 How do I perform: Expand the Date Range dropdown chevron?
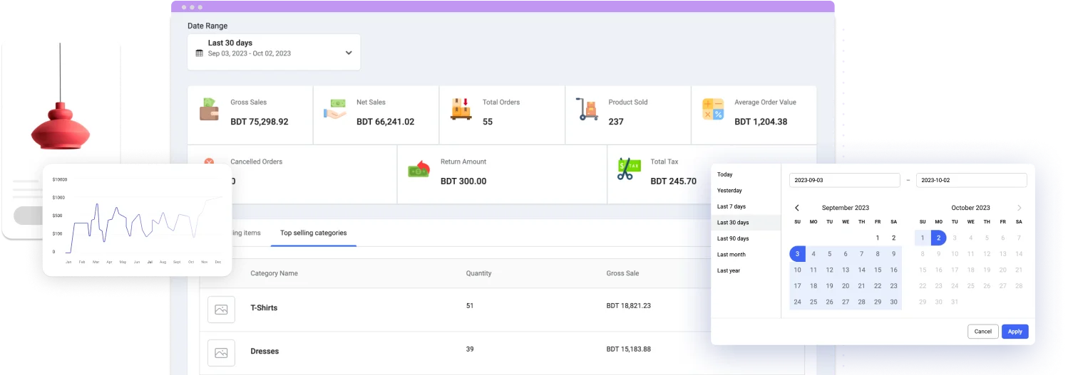point(349,53)
